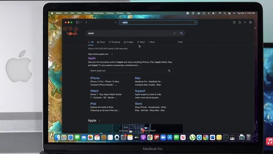This screenshot has width=273, height=154.
Task: Click the battery status icon
Action: 214,13
